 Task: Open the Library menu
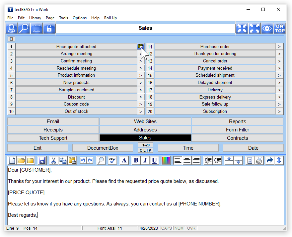35,18
